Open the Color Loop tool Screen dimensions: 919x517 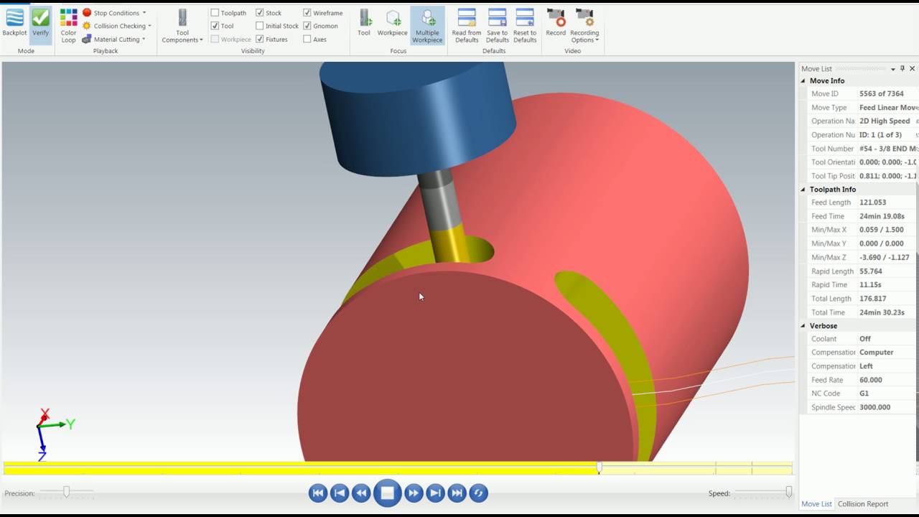[68, 26]
